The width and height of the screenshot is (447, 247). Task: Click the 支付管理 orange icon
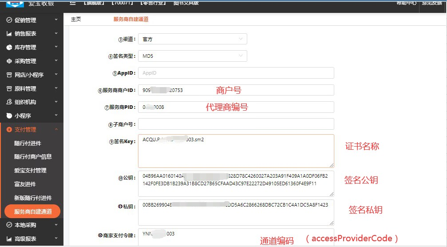[9, 130]
